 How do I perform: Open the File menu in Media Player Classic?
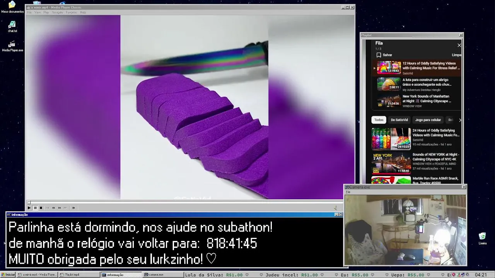pos(29,12)
